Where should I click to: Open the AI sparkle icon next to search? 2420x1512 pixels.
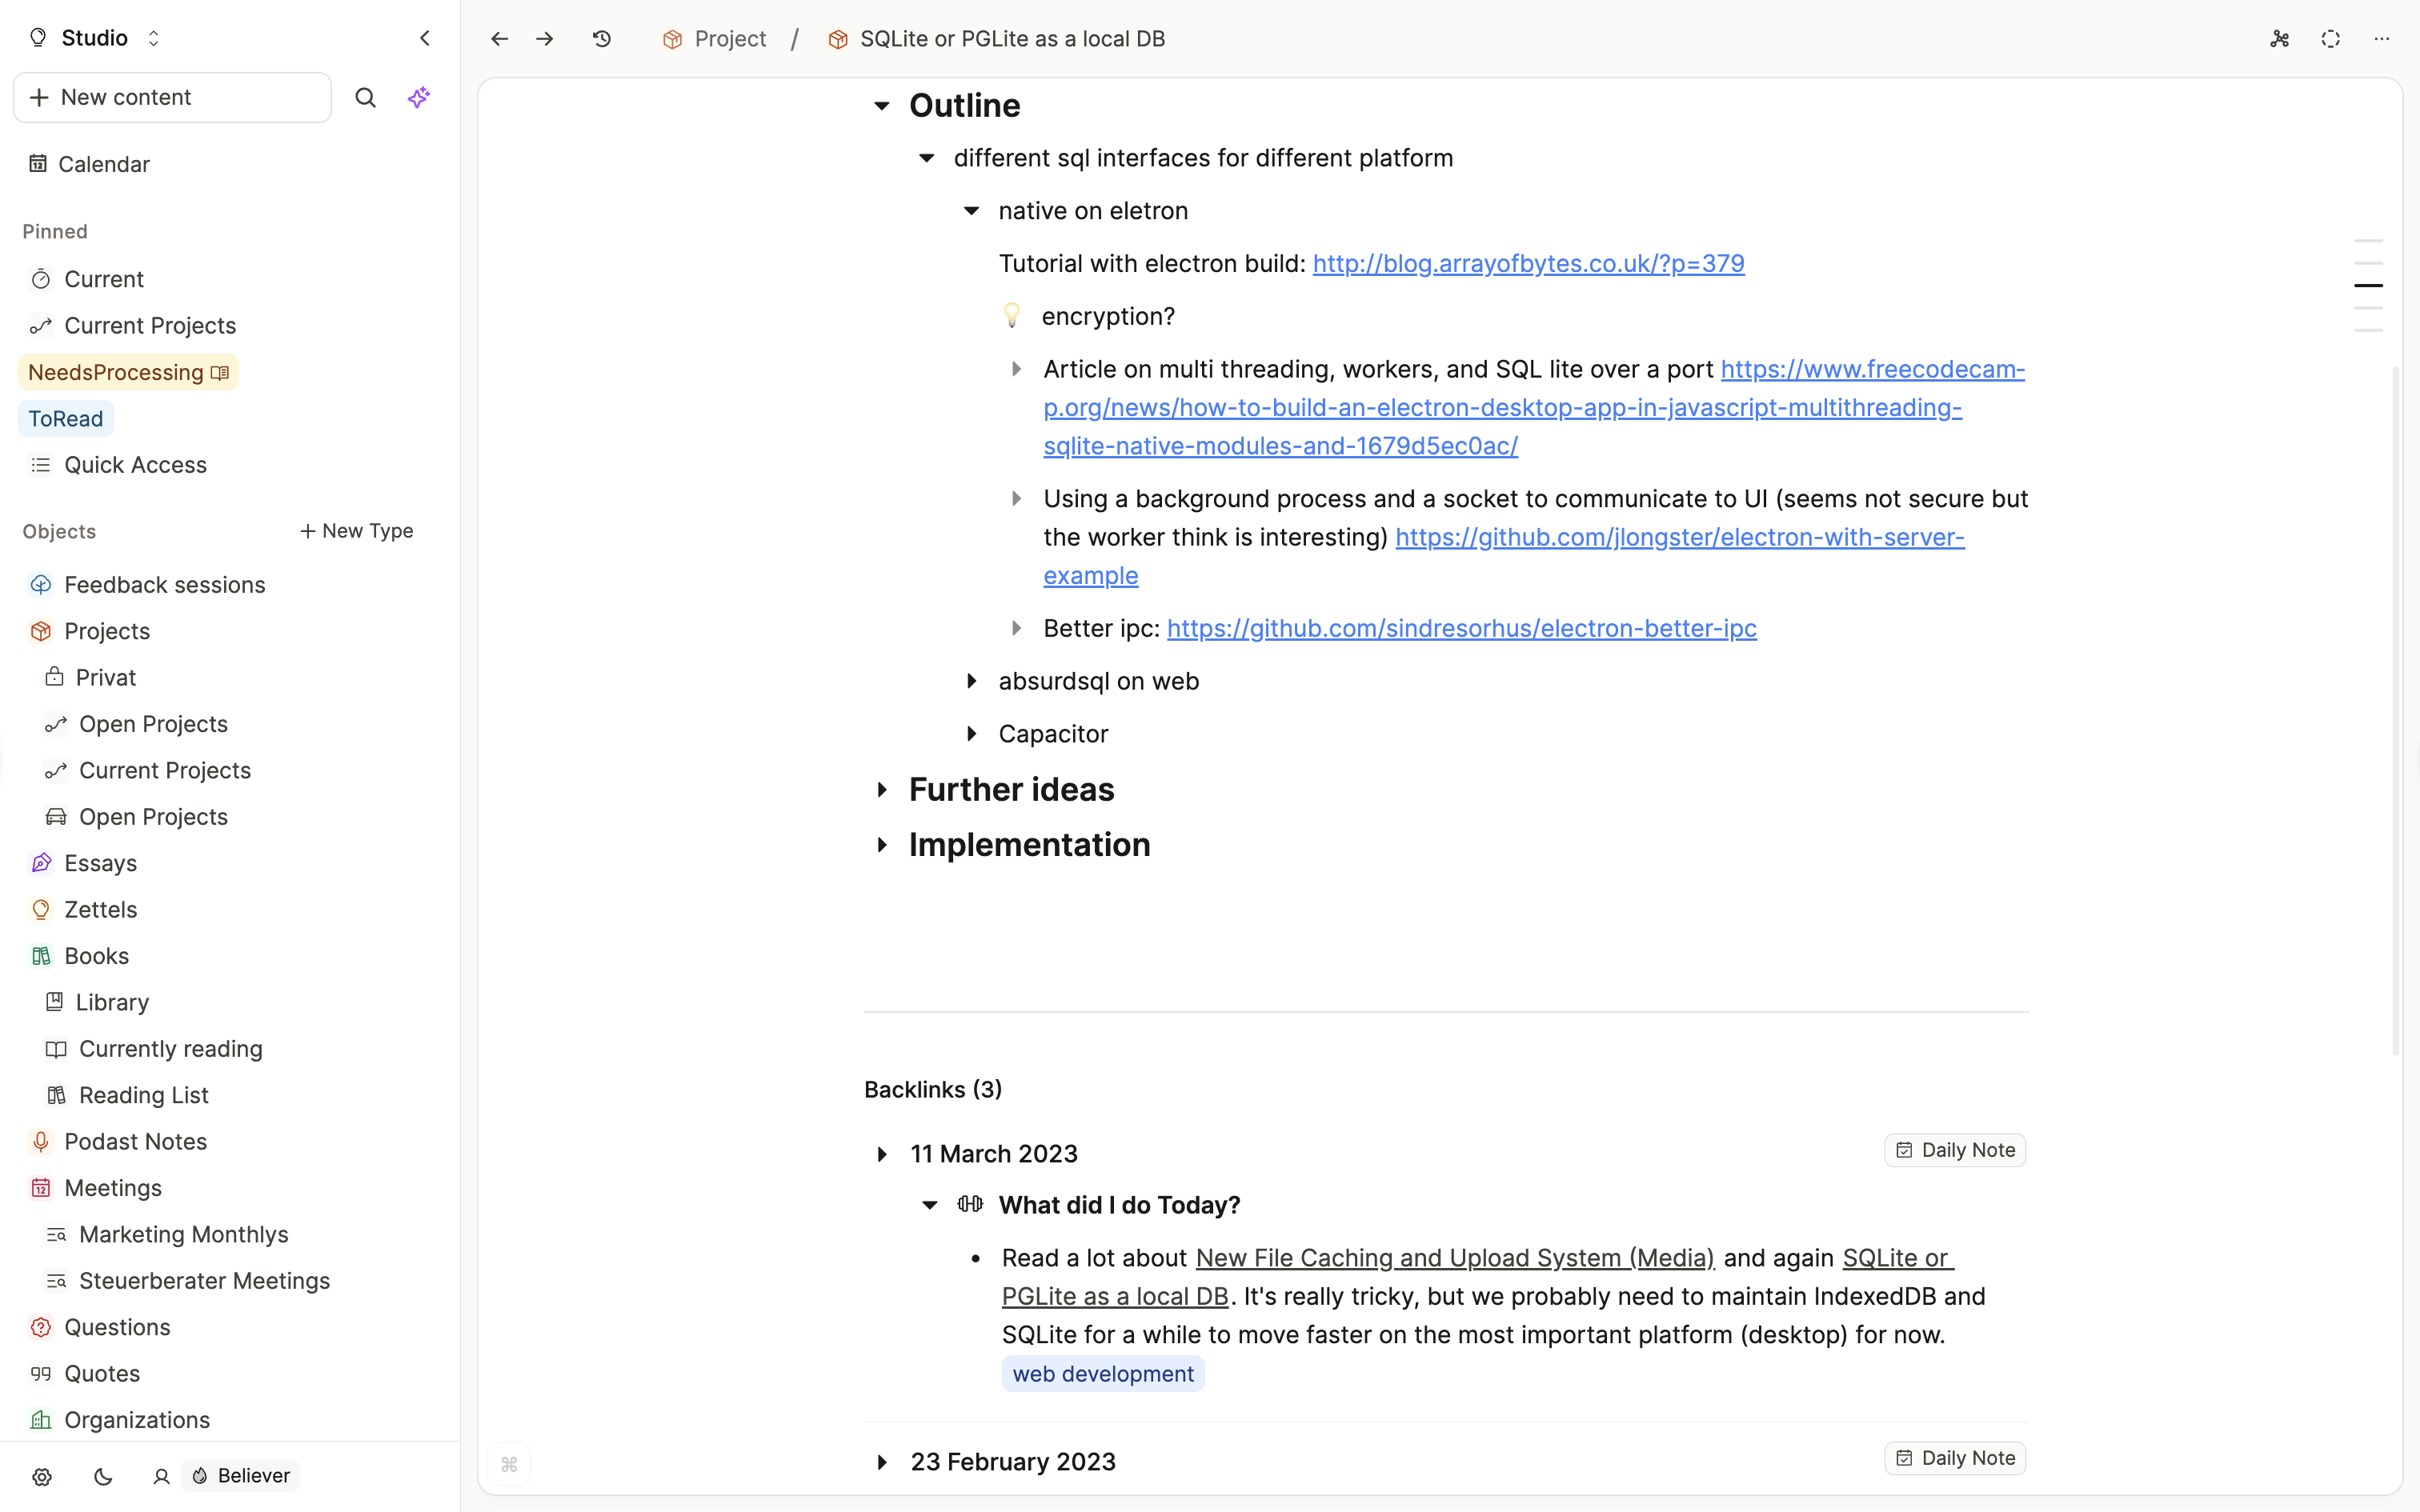pos(419,97)
